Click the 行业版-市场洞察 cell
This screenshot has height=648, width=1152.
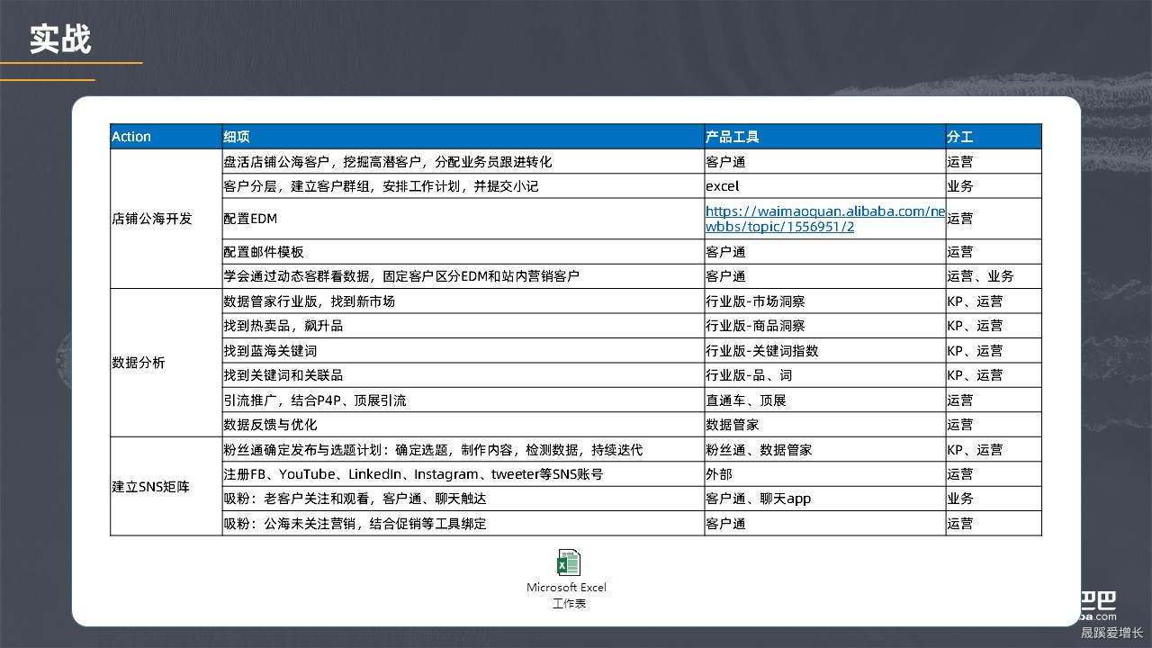tap(824, 301)
